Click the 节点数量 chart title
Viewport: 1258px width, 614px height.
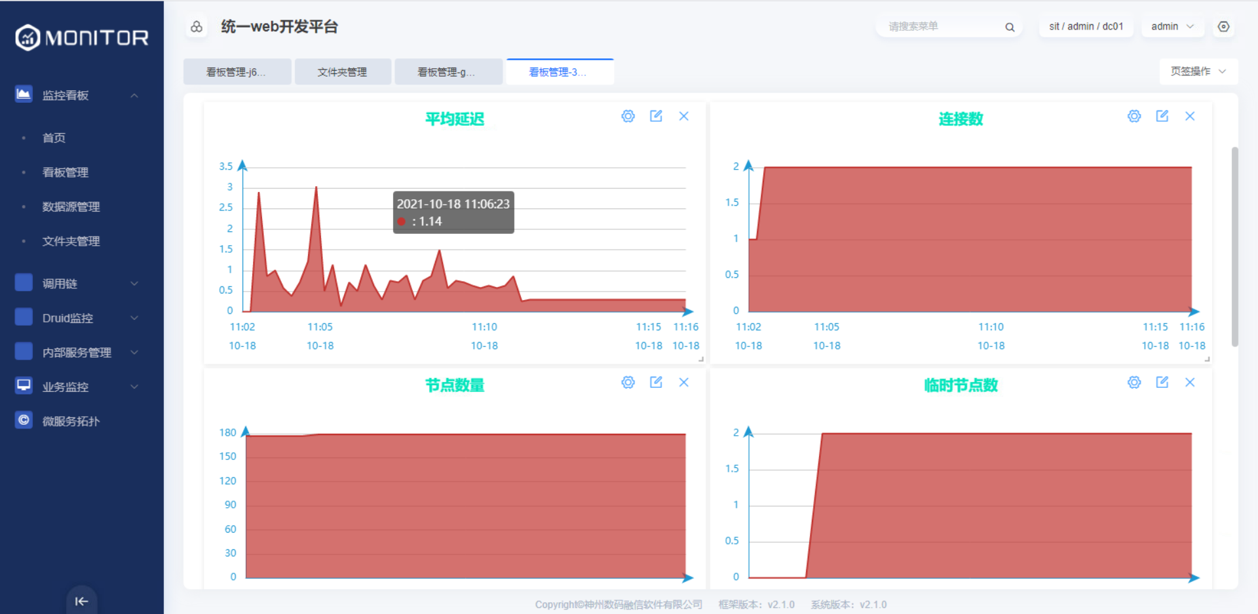click(455, 385)
